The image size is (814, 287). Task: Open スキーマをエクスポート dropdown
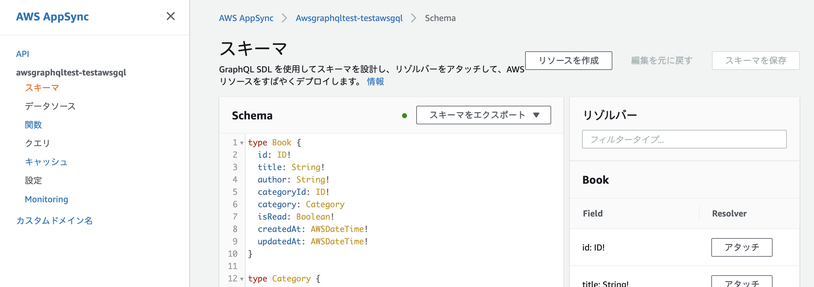(x=483, y=115)
